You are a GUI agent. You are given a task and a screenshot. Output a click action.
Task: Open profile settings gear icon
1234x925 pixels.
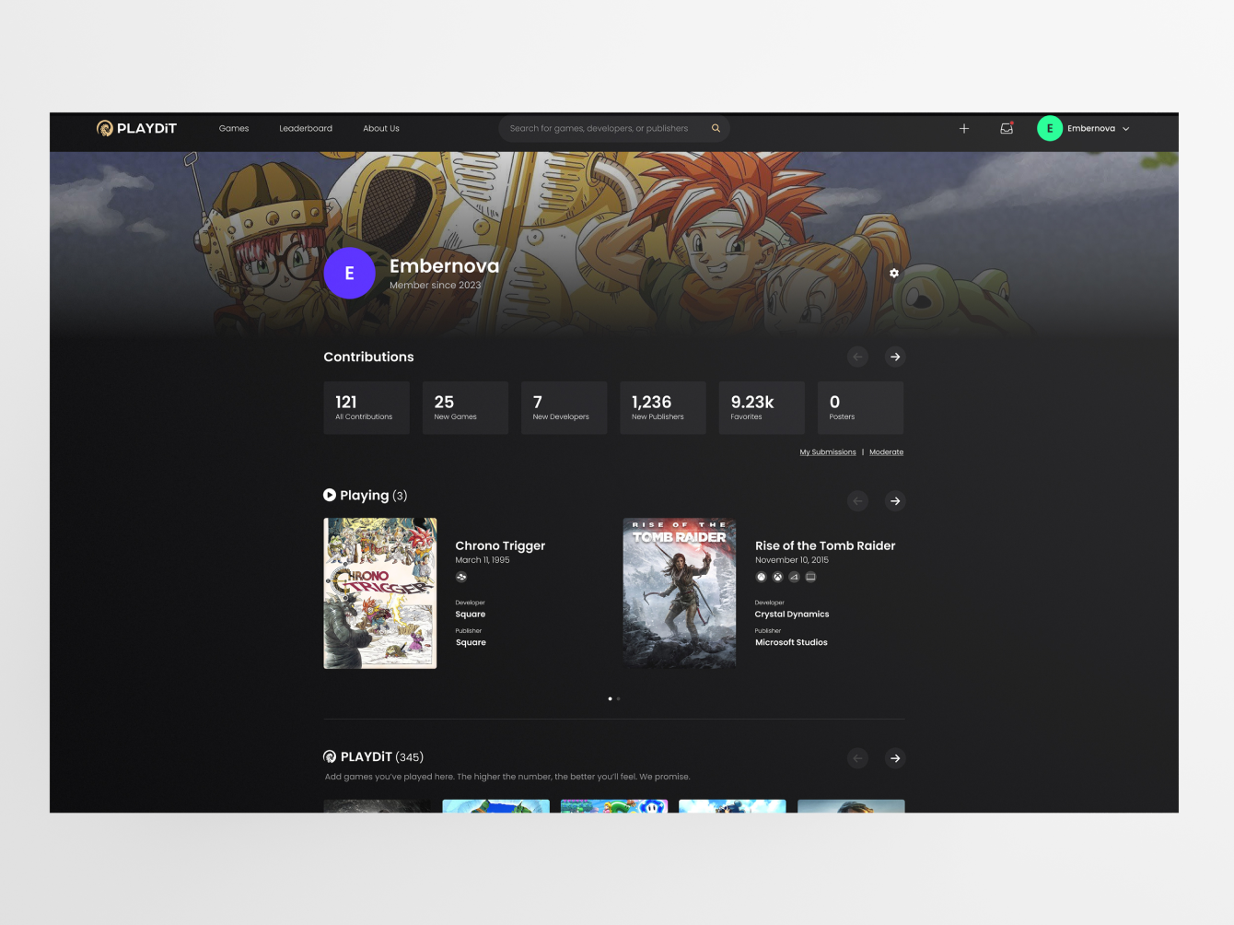point(894,273)
